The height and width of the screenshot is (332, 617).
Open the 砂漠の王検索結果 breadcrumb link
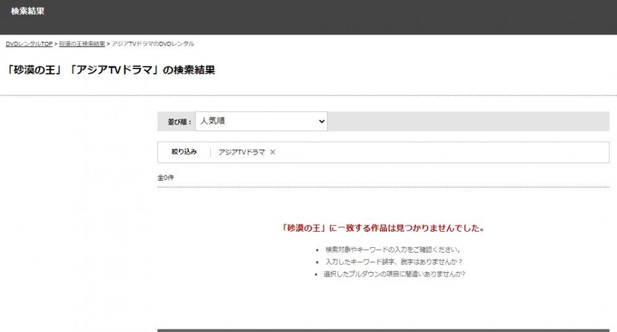click(x=82, y=44)
